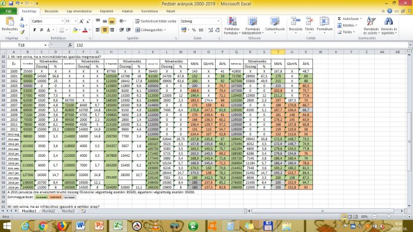Click Formázás táblázatként icon
The width and height of the screenshot is (413, 232).
coord(252,24)
